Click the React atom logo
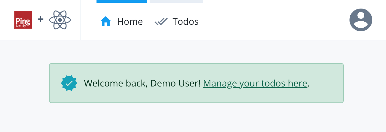 click(60, 20)
